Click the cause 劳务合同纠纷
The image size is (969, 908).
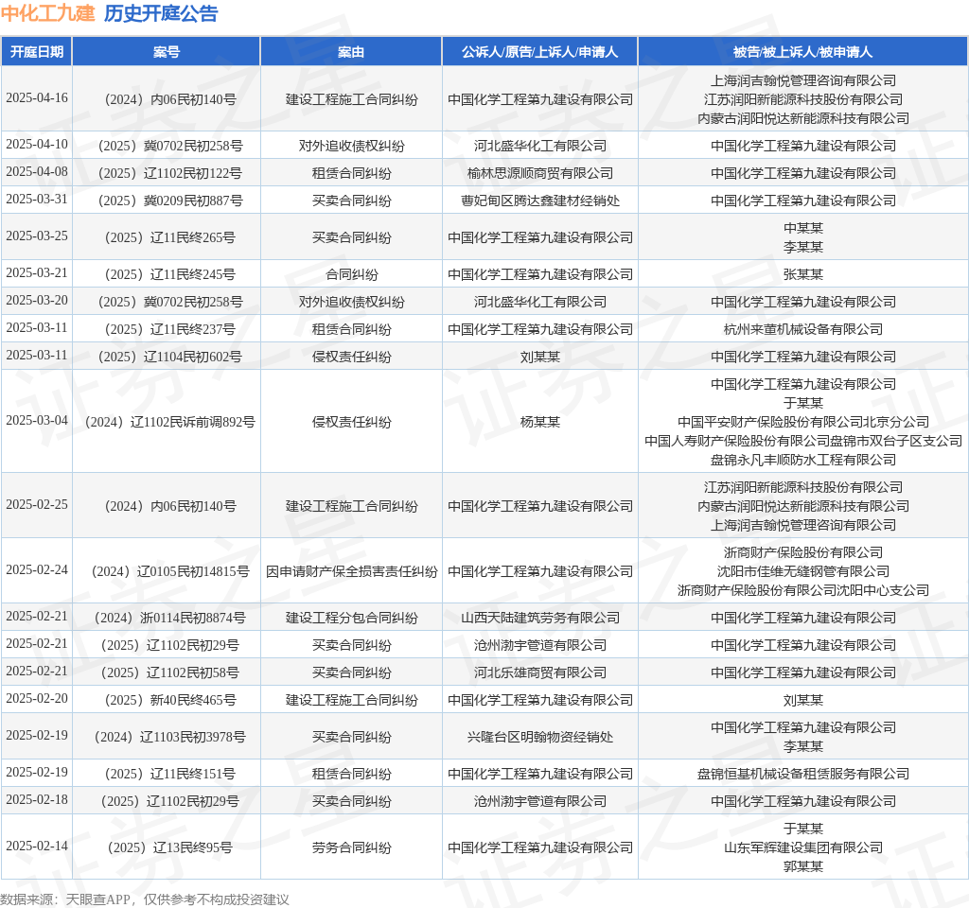[x=351, y=847]
